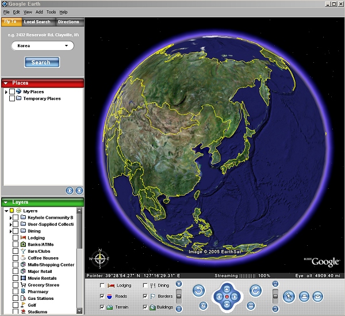Viewport: 345px width, 316px height.
Task: Uncheck the Borders checkbox
Action: 145,296
